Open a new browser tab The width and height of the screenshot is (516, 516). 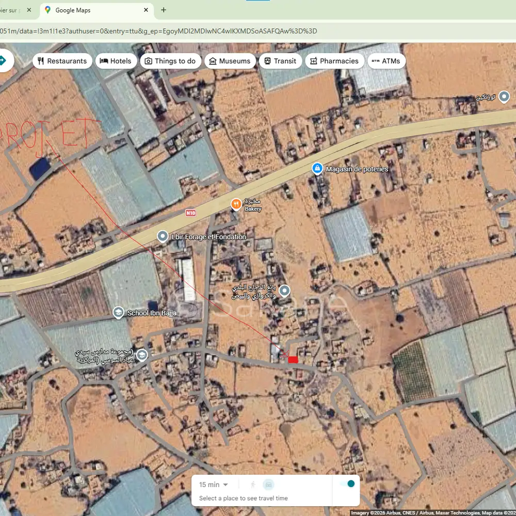[164, 10]
